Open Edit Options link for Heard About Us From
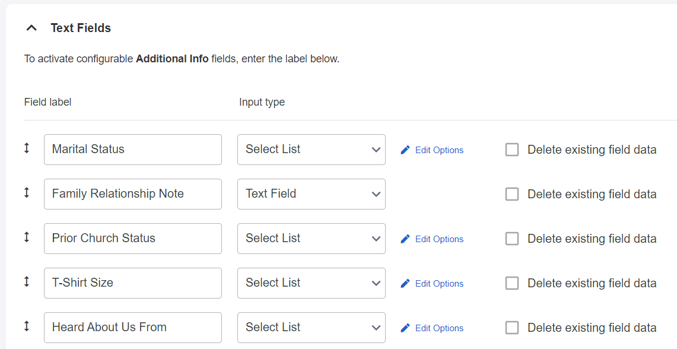 click(x=439, y=328)
